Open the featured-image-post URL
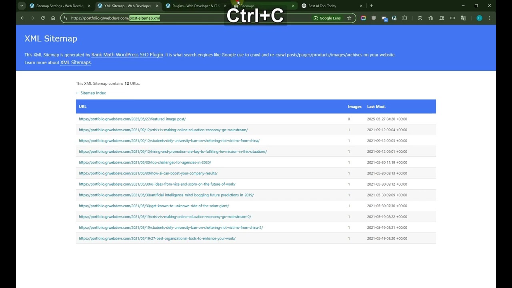The image size is (512, 288). pos(132,119)
